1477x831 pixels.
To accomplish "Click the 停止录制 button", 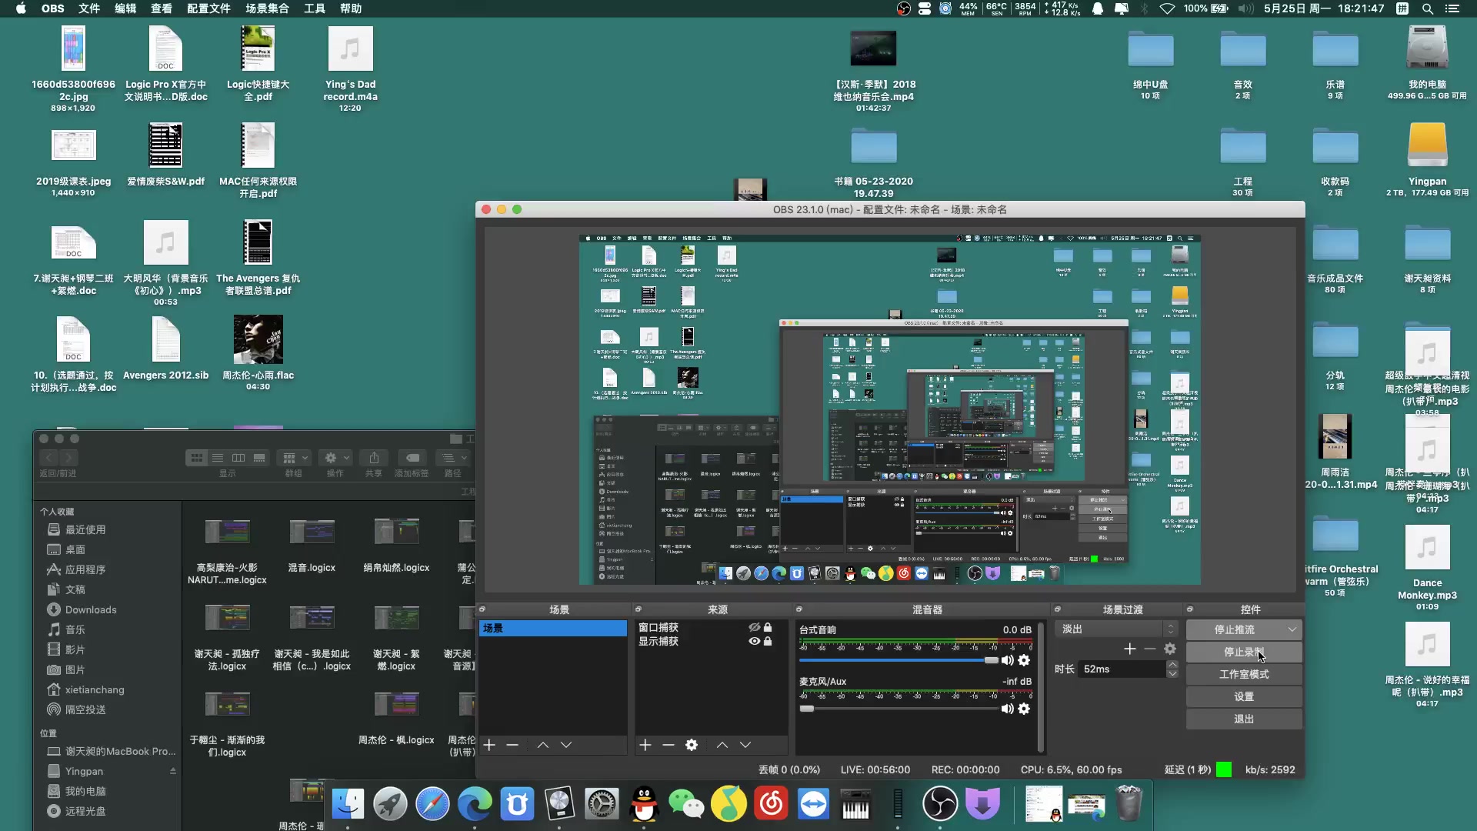I will pyautogui.click(x=1244, y=652).
